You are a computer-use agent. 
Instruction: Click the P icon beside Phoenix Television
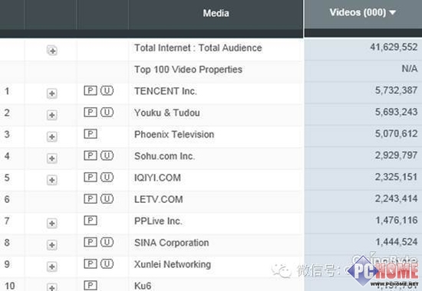click(91, 133)
